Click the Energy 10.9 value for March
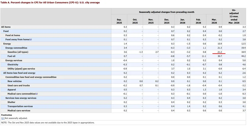Viewport: 248px width, 126px height. click(219, 44)
